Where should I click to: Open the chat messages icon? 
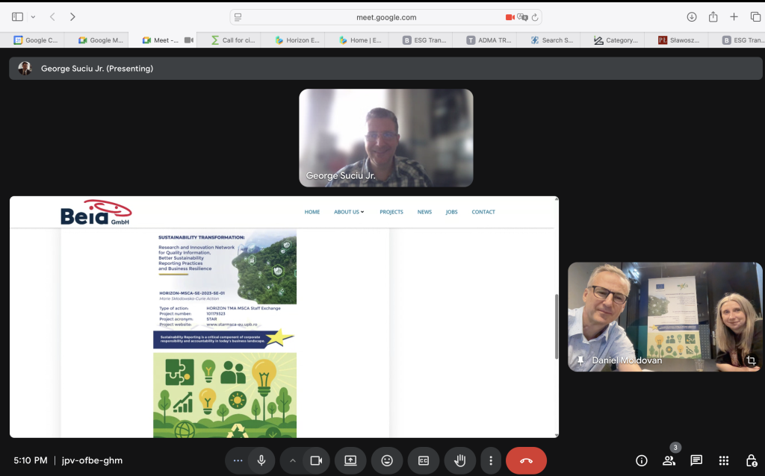coord(696,460)
